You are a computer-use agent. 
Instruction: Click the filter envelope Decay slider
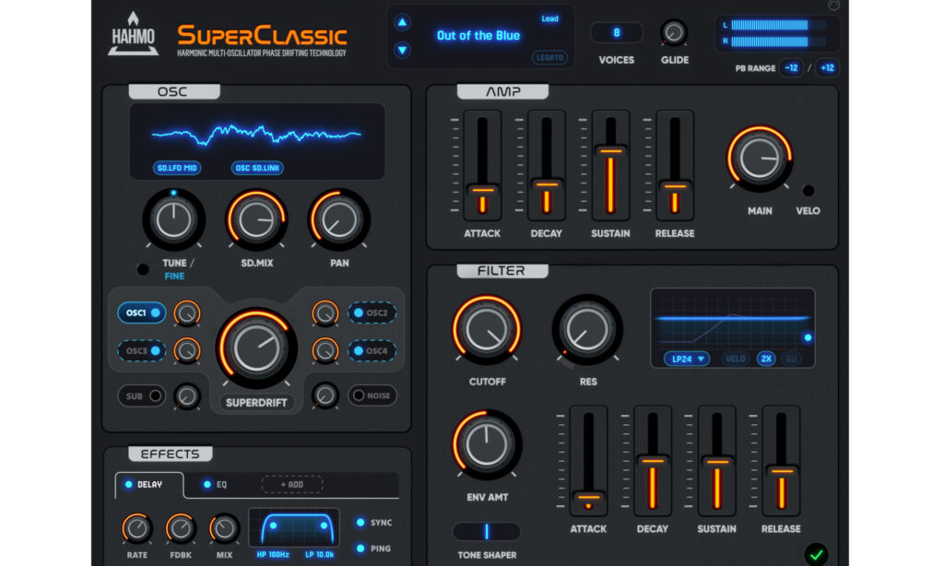(652, 461)
